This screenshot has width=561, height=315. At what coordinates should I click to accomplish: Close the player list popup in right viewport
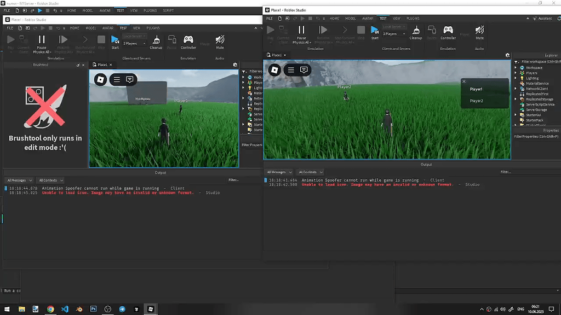[464, 81]
